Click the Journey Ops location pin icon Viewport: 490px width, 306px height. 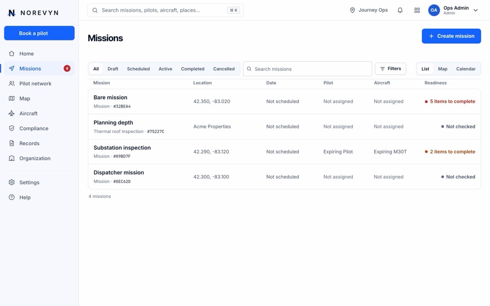(352, 10)
